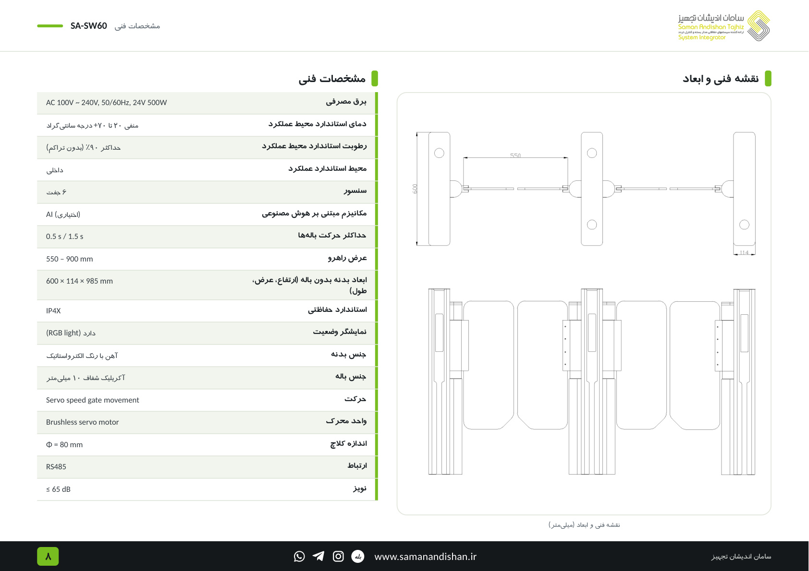Click the Telegram icon in the footer
This screenshot has height=571, width=809.
(x=319, y=556)
